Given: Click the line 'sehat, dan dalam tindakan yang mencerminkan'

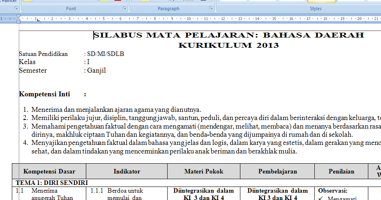Looking at the screenshot, I should [x=164, y=151].
